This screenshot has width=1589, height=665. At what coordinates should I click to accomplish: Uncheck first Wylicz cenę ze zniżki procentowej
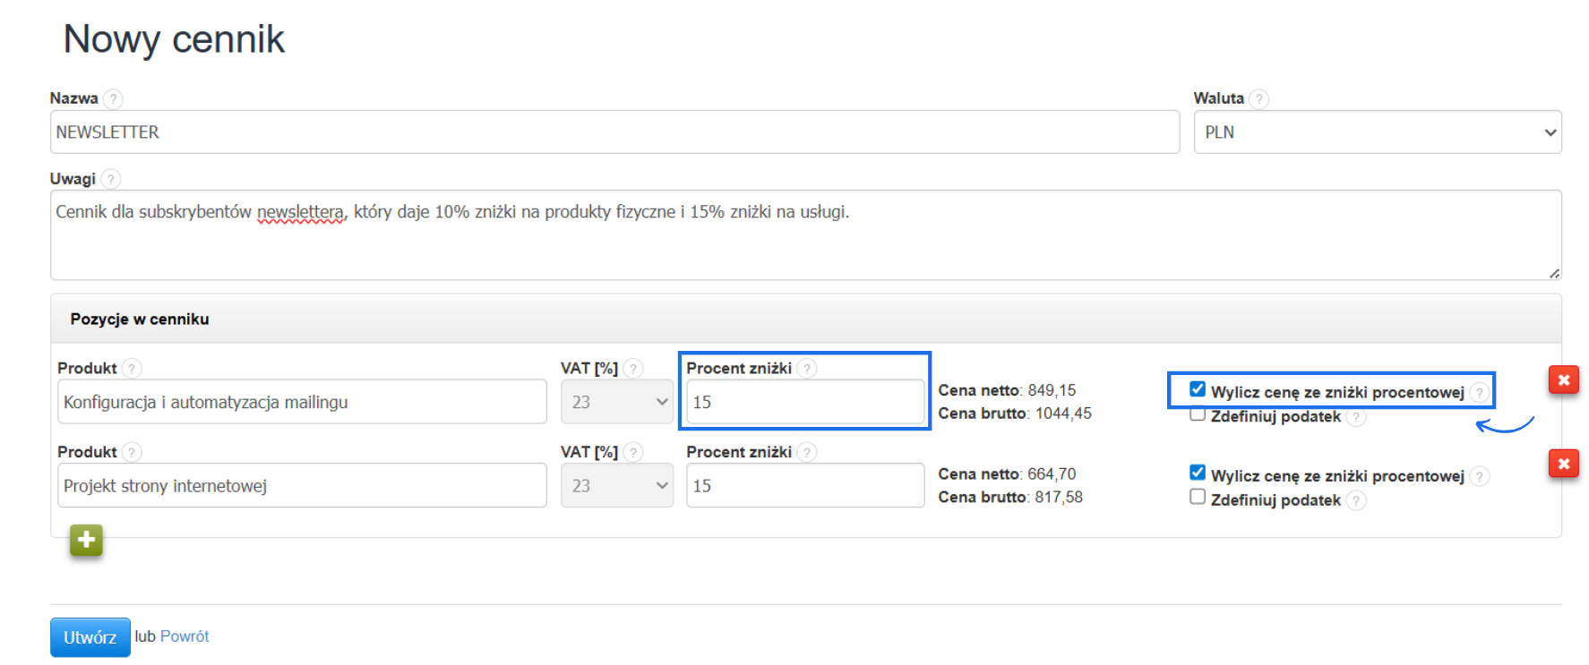1198,389
